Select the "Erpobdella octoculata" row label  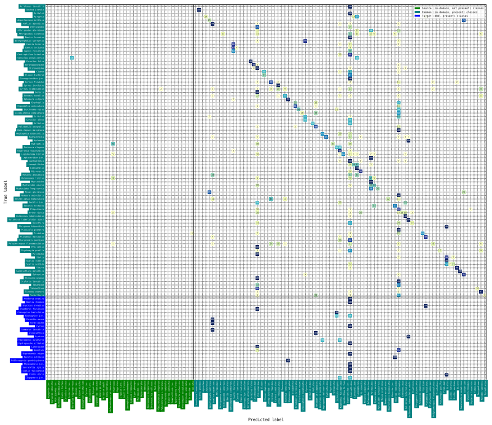coord(31,106)
